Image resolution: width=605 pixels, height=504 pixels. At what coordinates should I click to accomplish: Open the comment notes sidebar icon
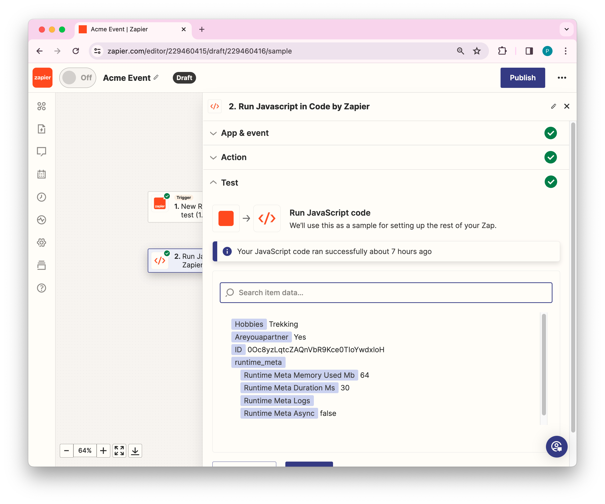coord(41,151)
